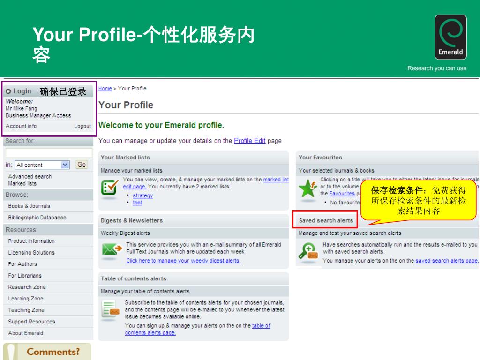The height and width of the screenshot is (360, 480).
Task: Click the Login plus icon
Action: coord(8,91)
